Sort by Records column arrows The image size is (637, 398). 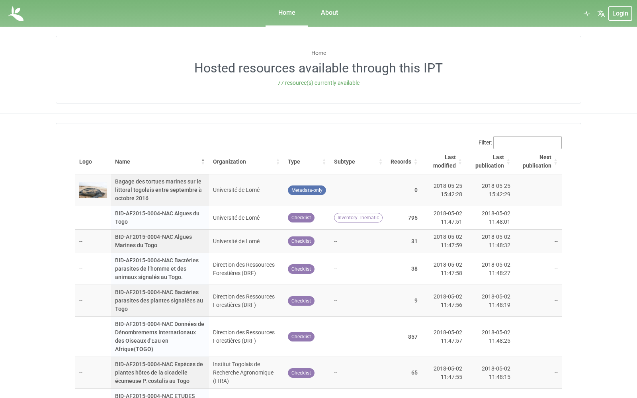[x=416, y=162]
